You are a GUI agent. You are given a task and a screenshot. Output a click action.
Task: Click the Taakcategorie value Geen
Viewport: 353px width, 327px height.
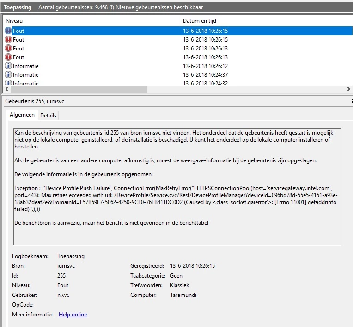pos(176,276)
